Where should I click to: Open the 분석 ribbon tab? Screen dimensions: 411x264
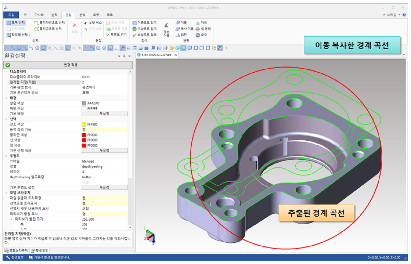(82, 15)
